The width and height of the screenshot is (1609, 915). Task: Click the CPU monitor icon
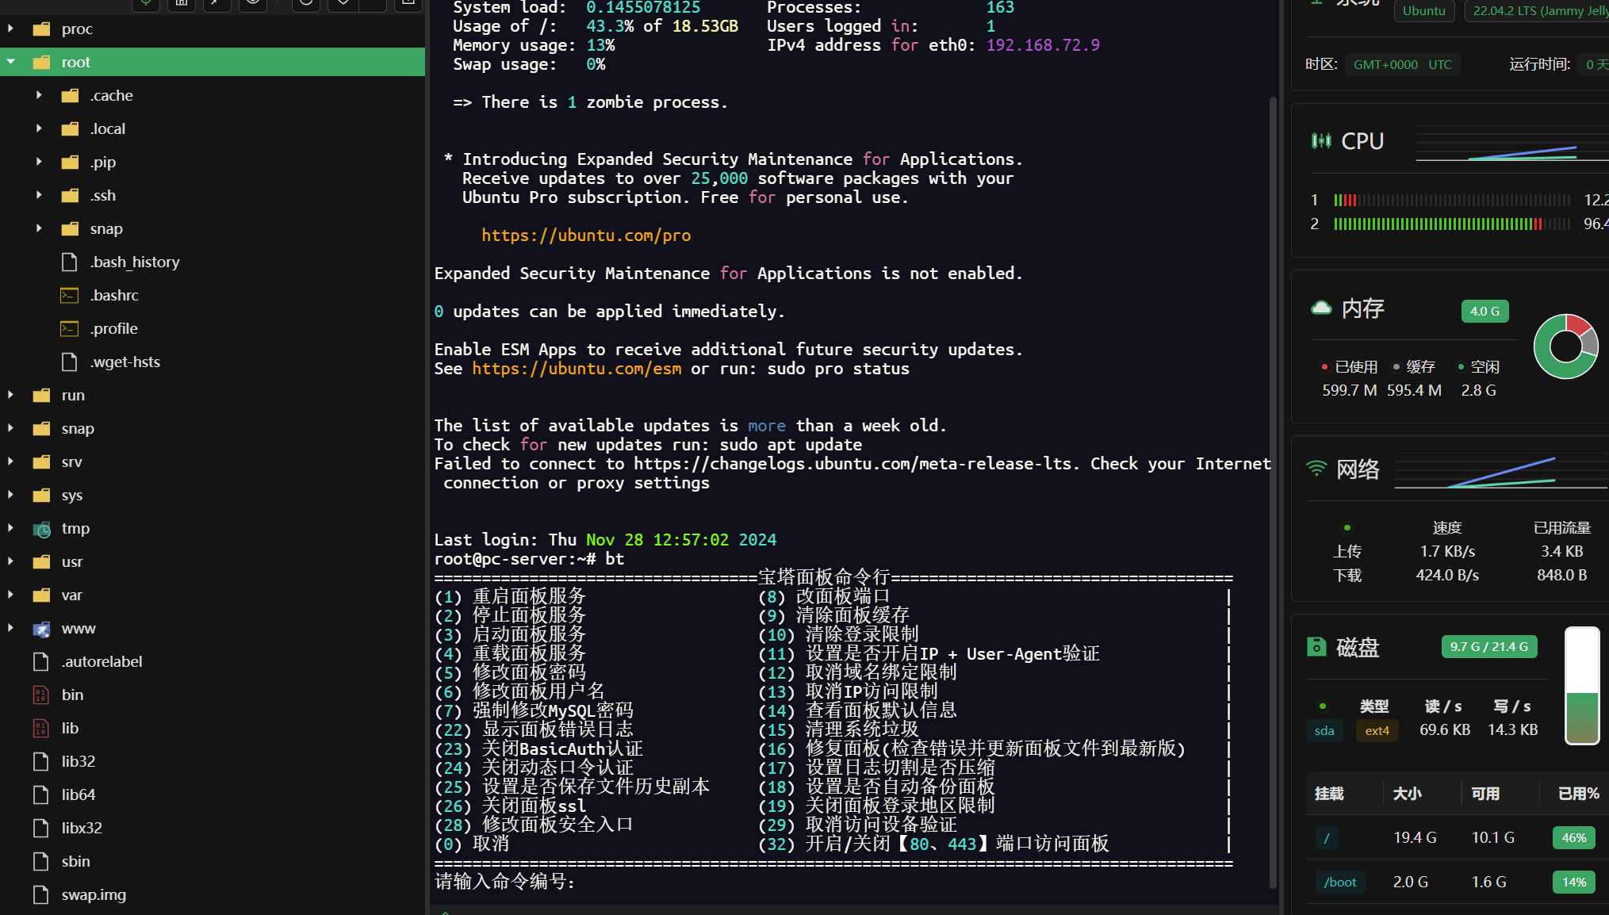pyautogui.click(x=1320, y=141)
